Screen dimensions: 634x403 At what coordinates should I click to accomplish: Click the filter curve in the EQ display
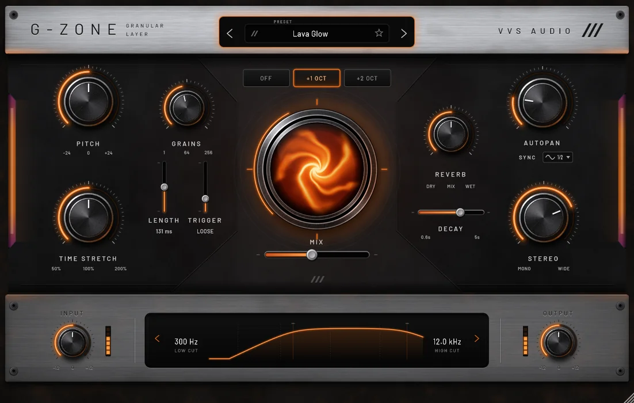coord(316,343)
